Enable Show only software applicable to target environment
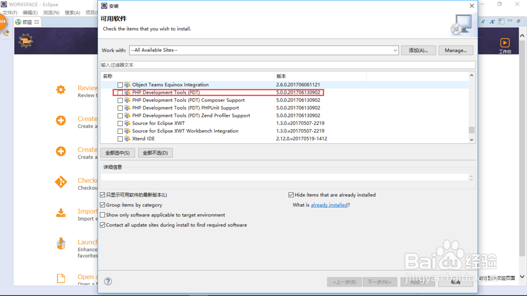Viewport: 527px width, 296px height. pos(103,215)
